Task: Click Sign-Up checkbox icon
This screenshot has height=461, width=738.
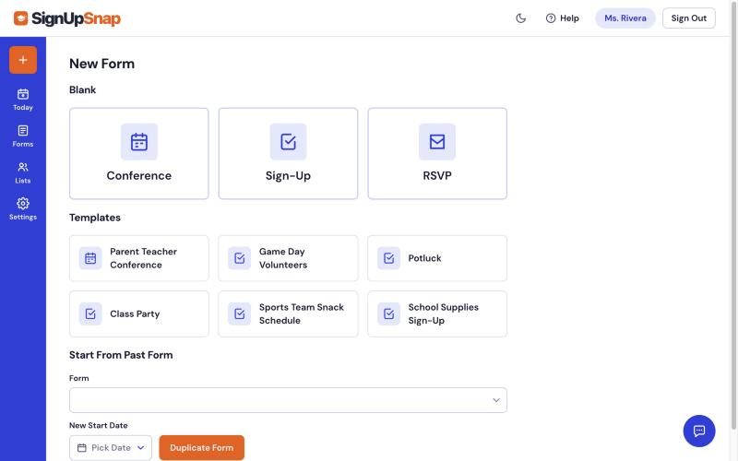Action: 288,142
